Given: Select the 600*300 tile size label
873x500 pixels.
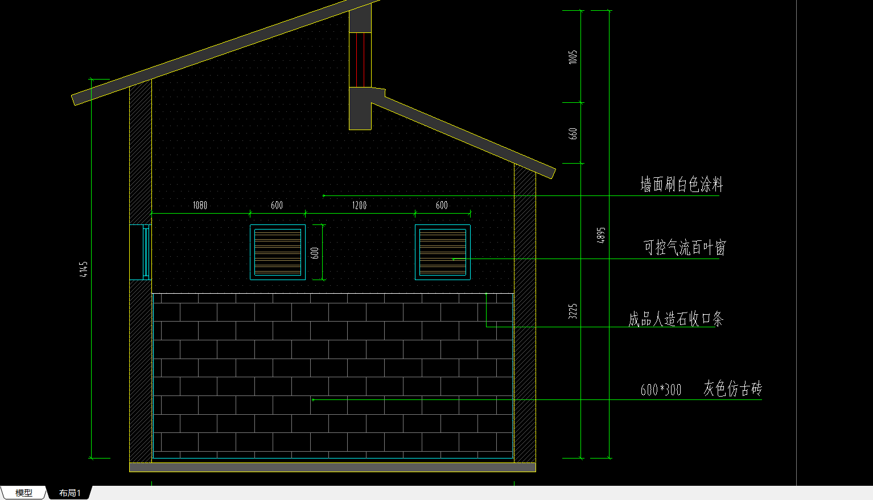Looking at the screenshot, I should 661,390.
